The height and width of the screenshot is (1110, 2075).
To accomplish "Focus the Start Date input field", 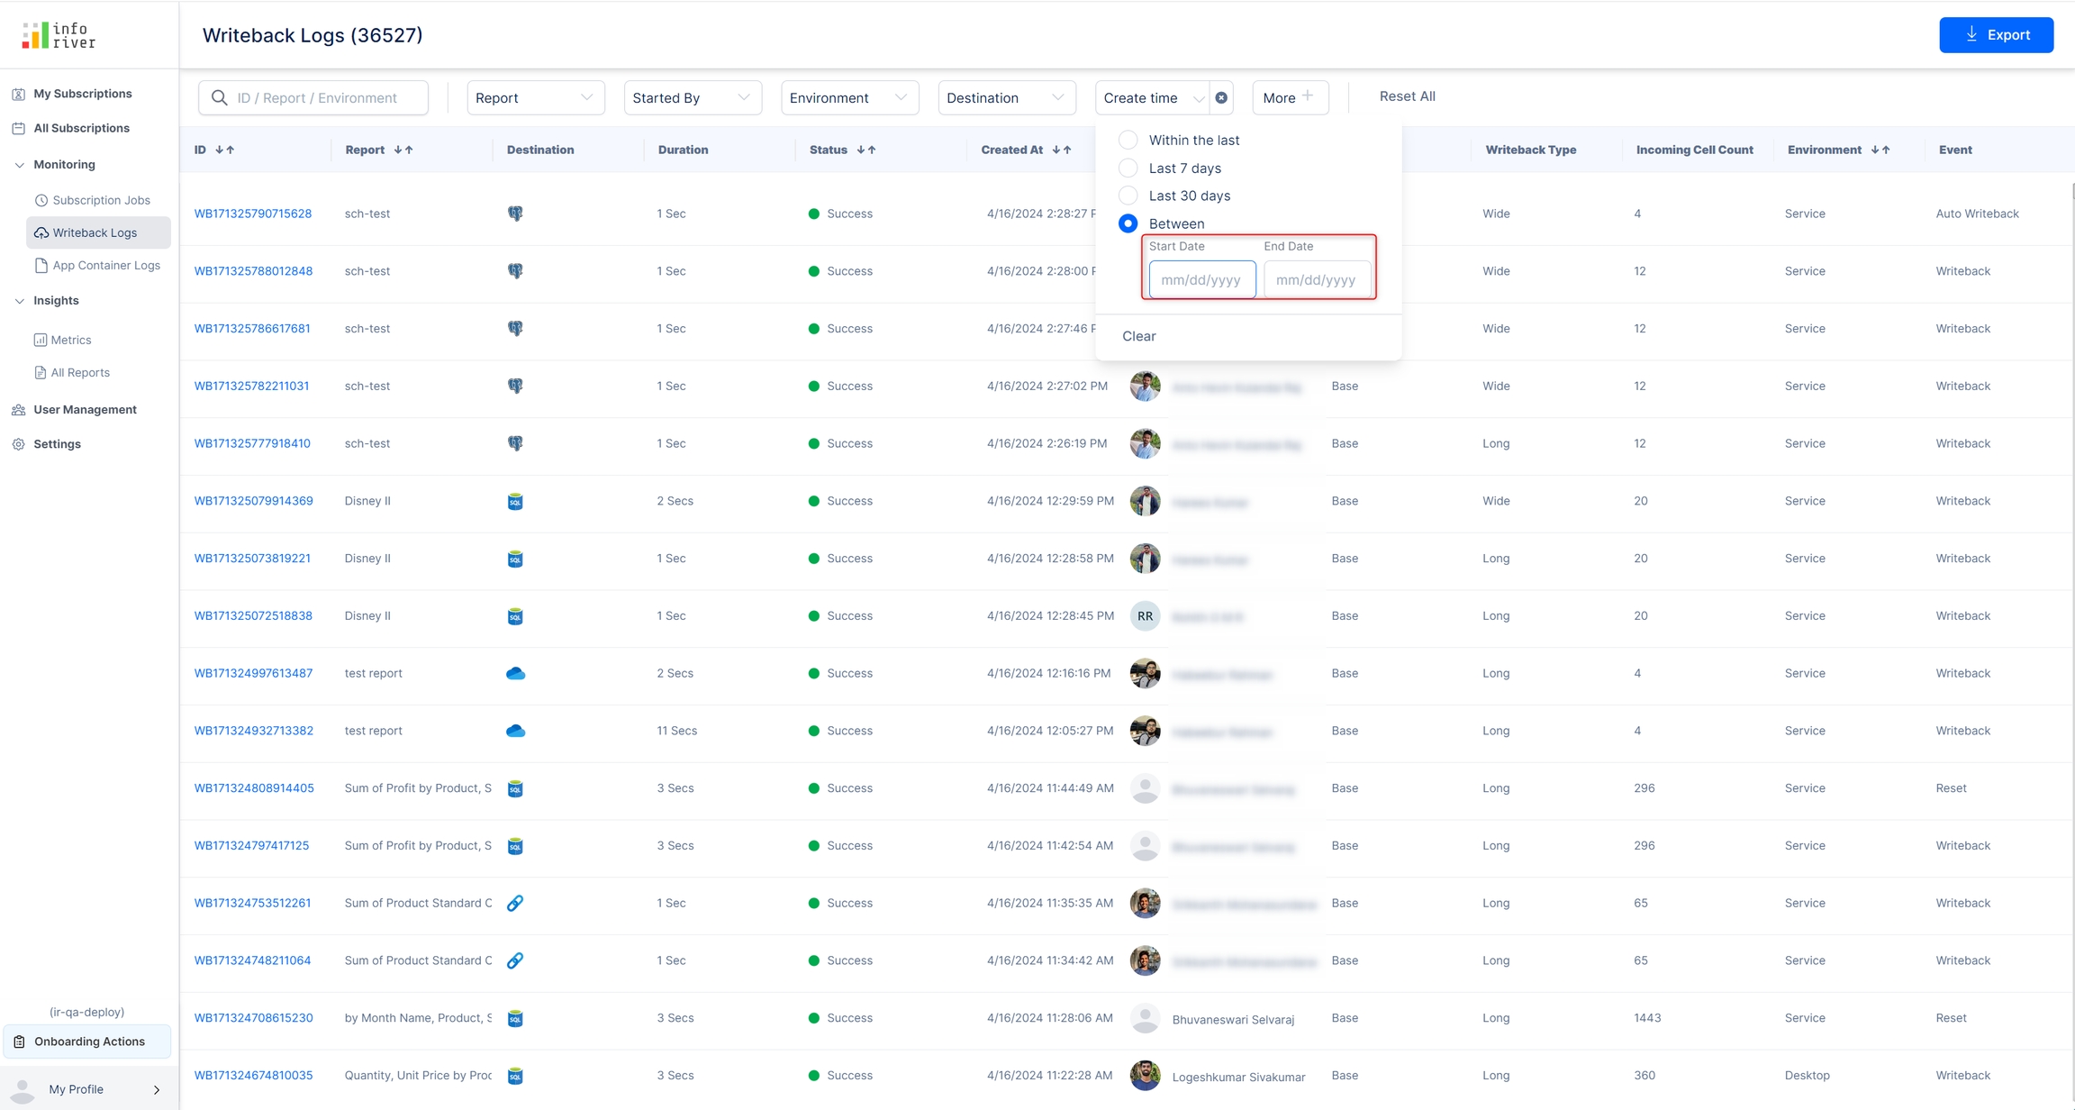I will pyautogui.click(x=1201, y=279).
